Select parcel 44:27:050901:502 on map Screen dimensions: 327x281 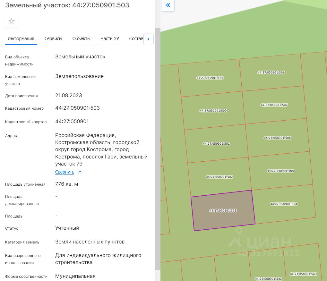pyautogui.click(x=219, y=177)
